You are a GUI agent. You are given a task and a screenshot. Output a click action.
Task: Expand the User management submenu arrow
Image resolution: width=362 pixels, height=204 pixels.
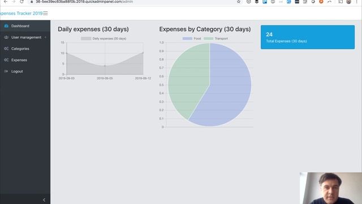[x=45, y=37]
